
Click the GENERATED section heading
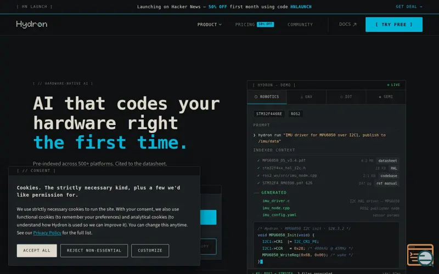point(273,193)
